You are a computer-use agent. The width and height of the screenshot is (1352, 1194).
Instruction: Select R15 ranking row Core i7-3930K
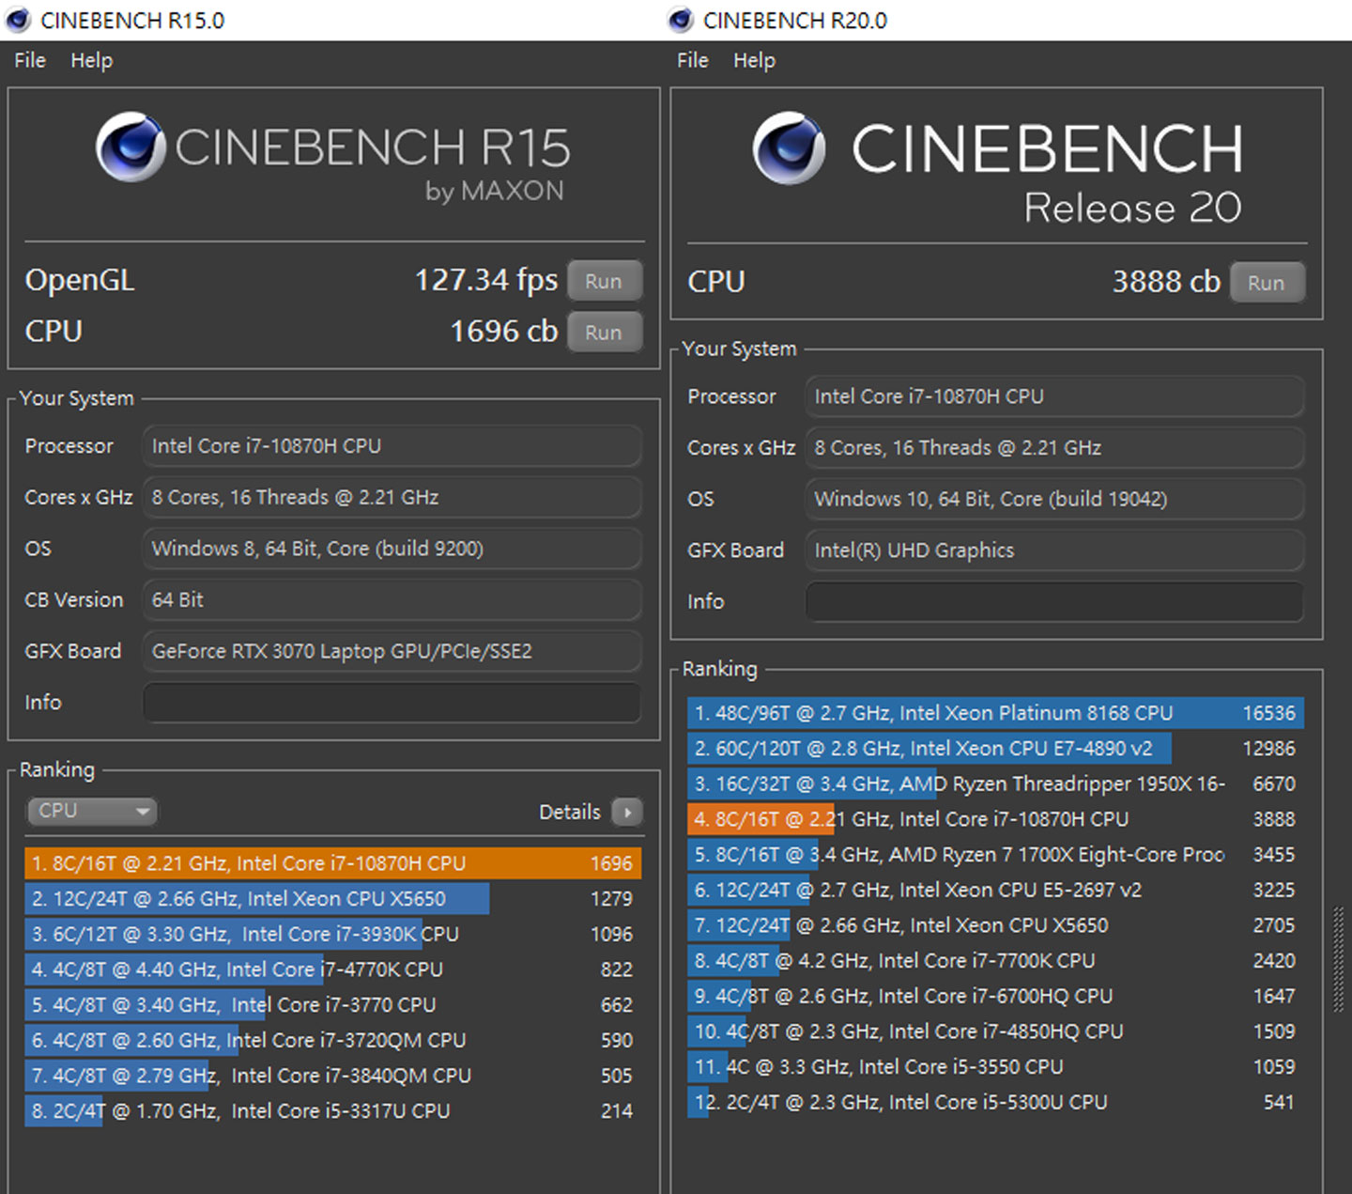click(333, 935)
